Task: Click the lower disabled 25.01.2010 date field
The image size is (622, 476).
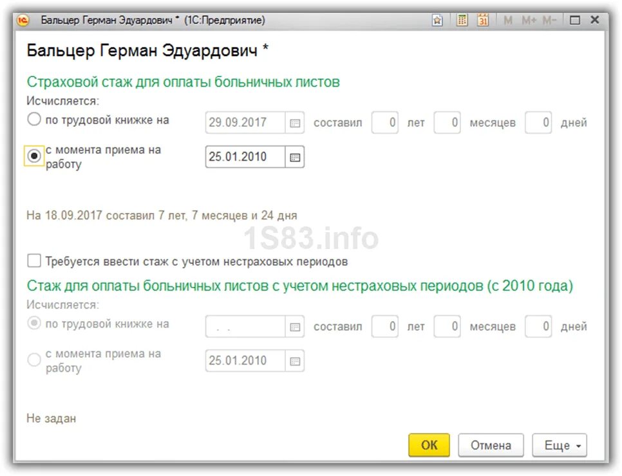Action: pos(245,361)
